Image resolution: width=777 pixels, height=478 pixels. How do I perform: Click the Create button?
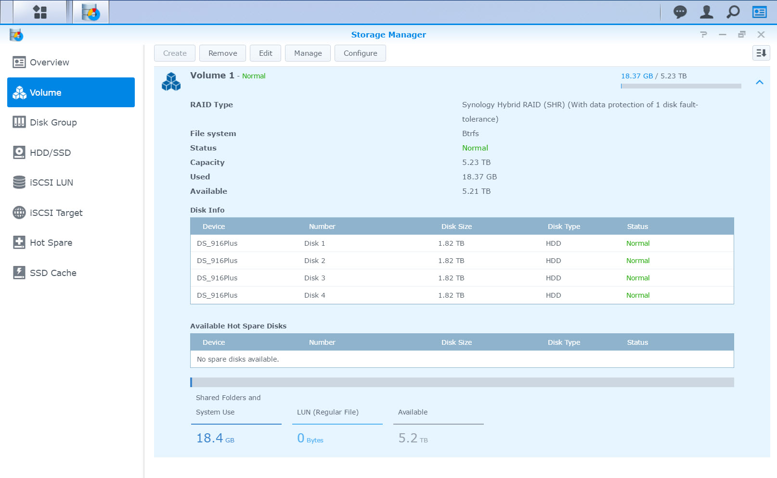coord(175,53)
